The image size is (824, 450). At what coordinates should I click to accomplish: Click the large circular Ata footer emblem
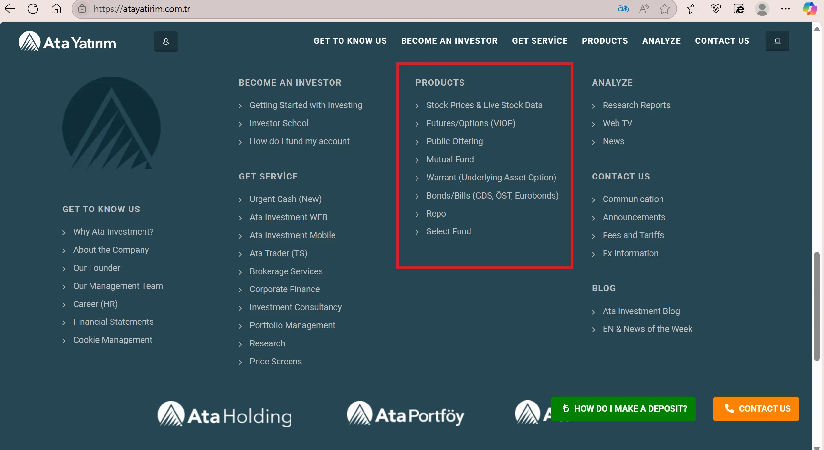[x=111, y=123]
